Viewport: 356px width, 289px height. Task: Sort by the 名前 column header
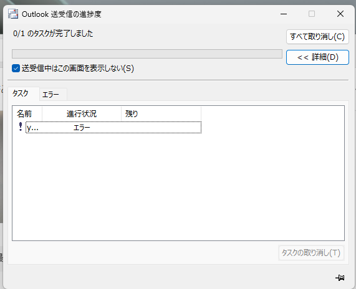[x=27, y=113]
